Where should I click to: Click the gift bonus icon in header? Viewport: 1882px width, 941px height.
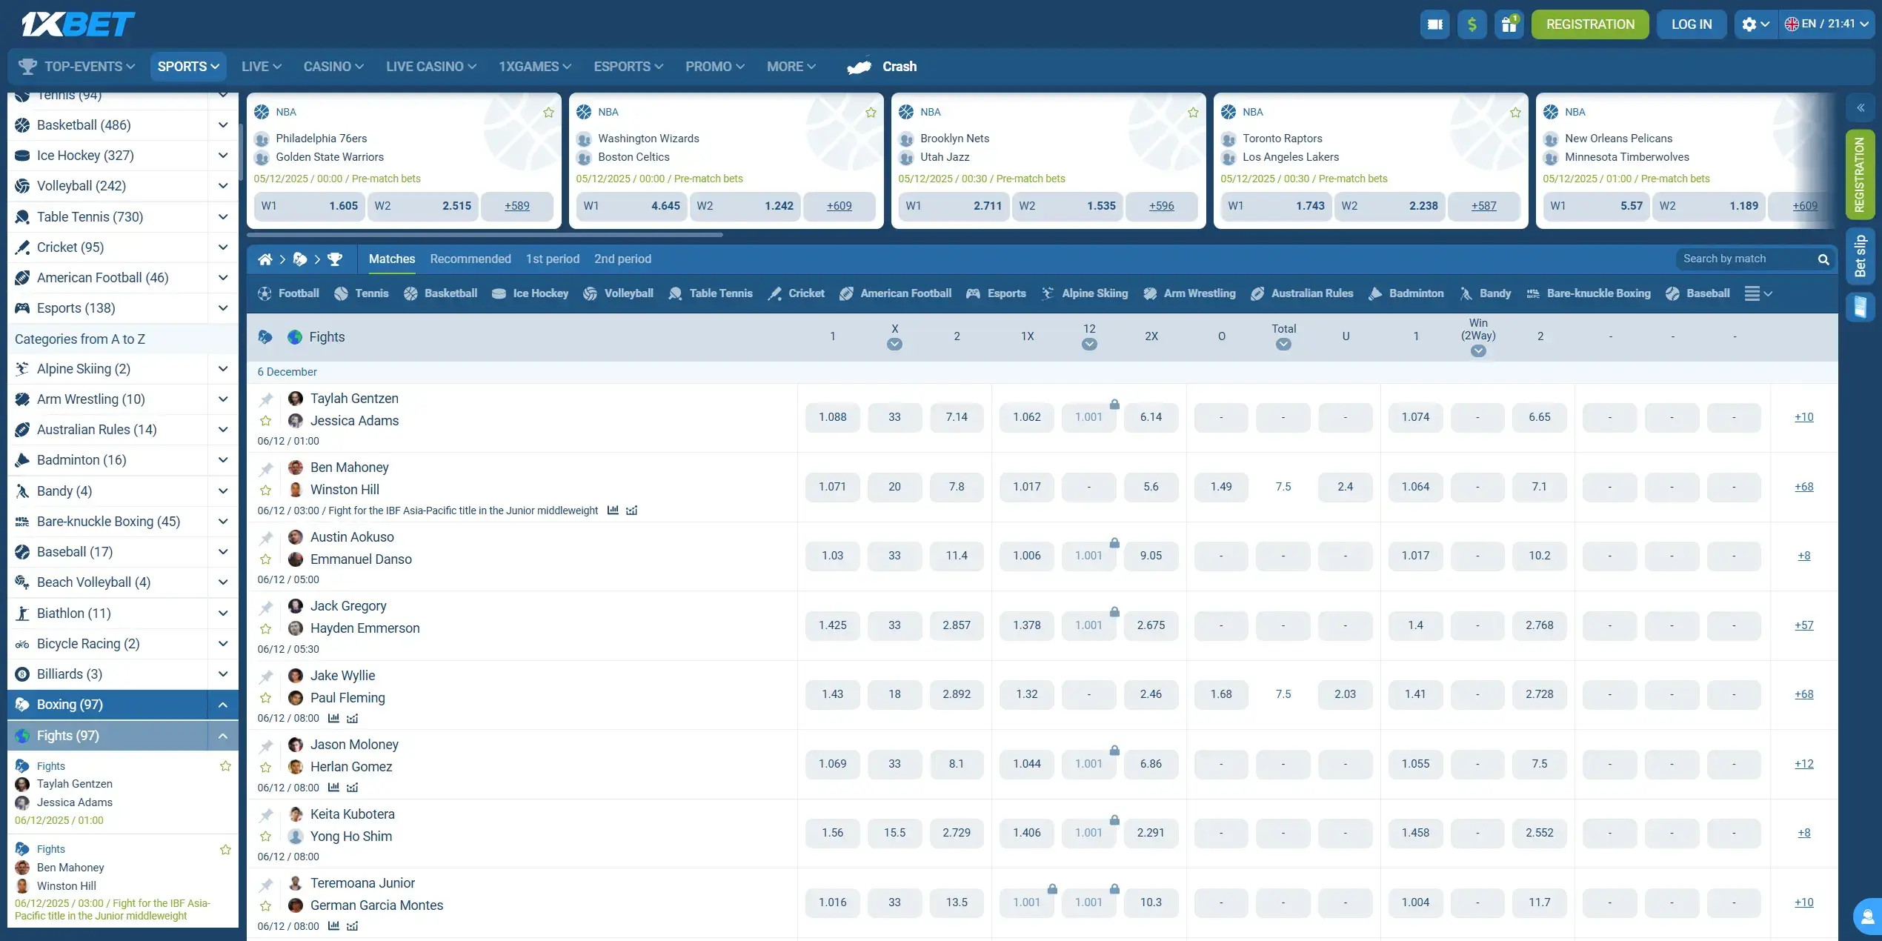[1509, 24]
